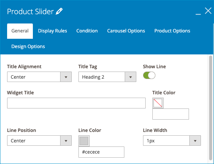Go to the Carousel Options tab
This screenshot has height=164, width=214.
(x=126, y=31)
